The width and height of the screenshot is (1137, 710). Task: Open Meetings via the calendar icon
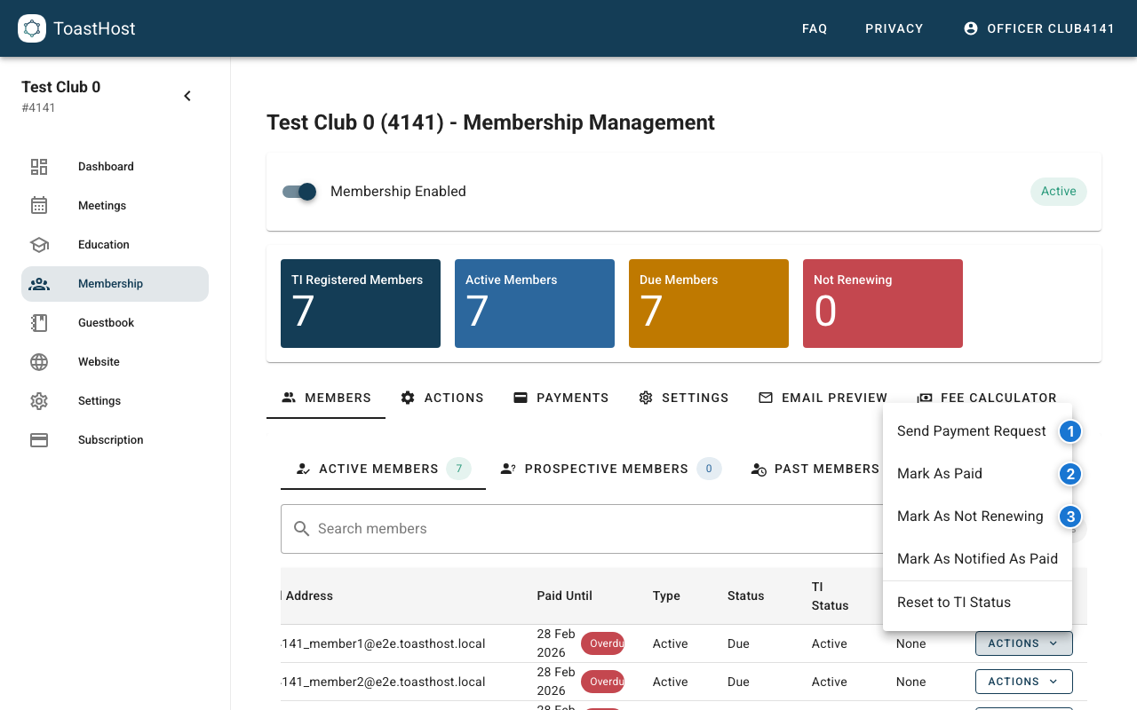coord(39,205)
